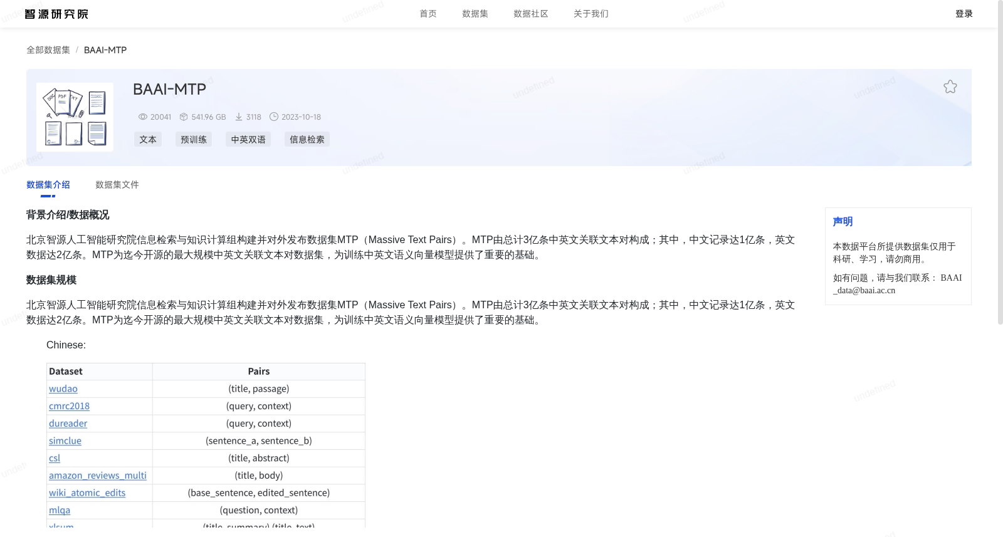This screenshot has width=1003, height=537.
Task: Open the amazon_reviews_multi dataset link
Action: pyautogui.click(x=98, y=476)
